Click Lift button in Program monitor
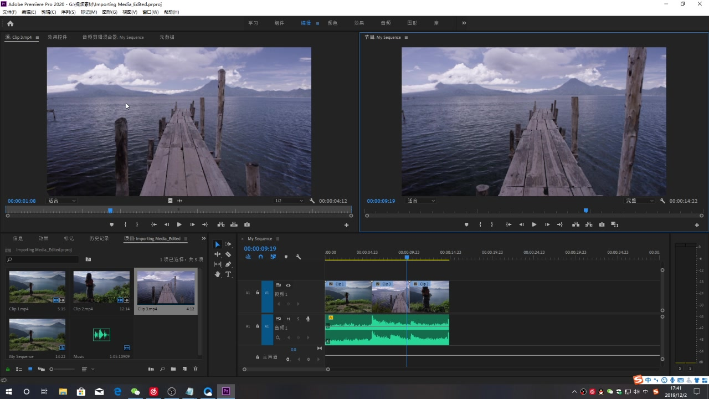Viewport: 709px width, 399px height. pos(576,224)
